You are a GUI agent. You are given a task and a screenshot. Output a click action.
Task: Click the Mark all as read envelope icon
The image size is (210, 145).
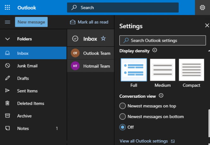tap(73, 22)
